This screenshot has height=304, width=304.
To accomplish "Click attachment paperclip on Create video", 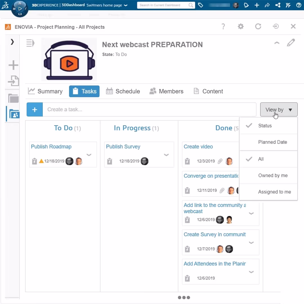I will [x=220, y=161].
